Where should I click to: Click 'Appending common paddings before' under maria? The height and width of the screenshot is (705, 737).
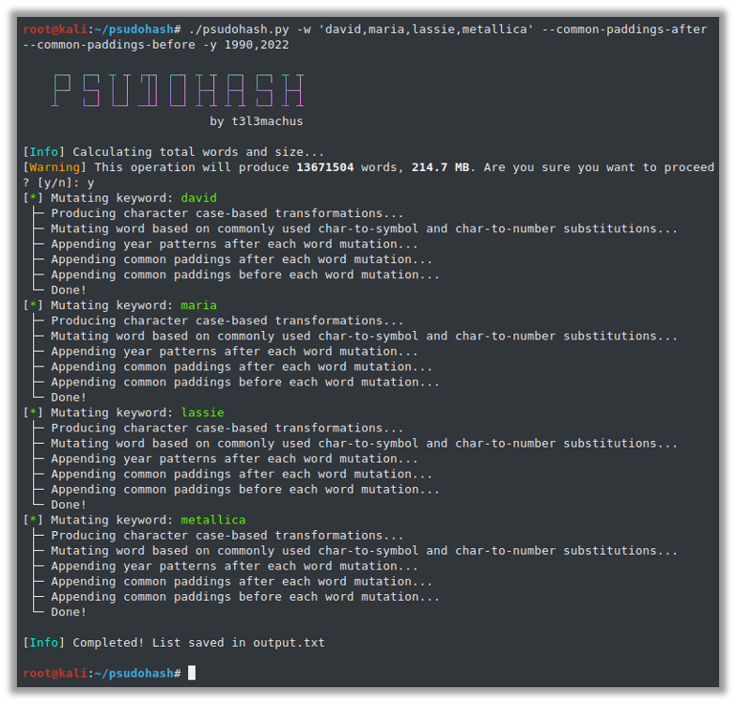[245, 382]
